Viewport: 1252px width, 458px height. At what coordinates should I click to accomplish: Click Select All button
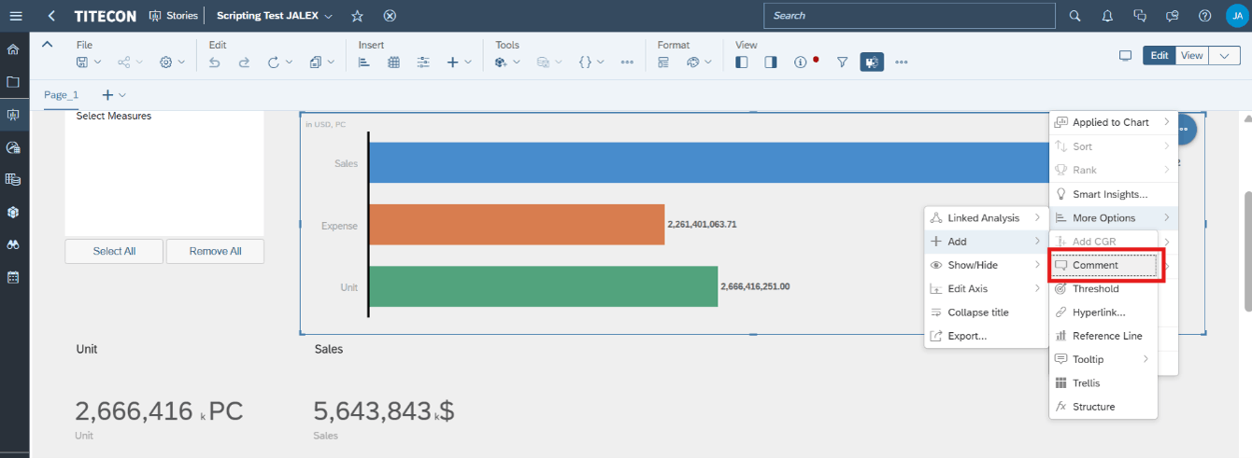pos(114,251)
